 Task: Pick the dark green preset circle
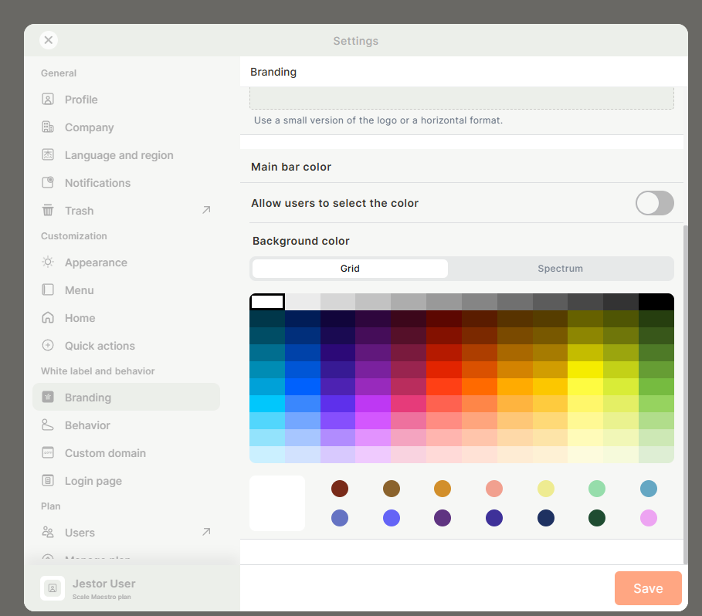(x=597, y=518)
